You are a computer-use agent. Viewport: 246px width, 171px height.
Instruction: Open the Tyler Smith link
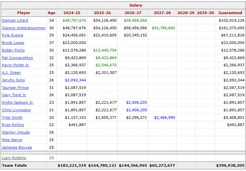coord(12,118)
